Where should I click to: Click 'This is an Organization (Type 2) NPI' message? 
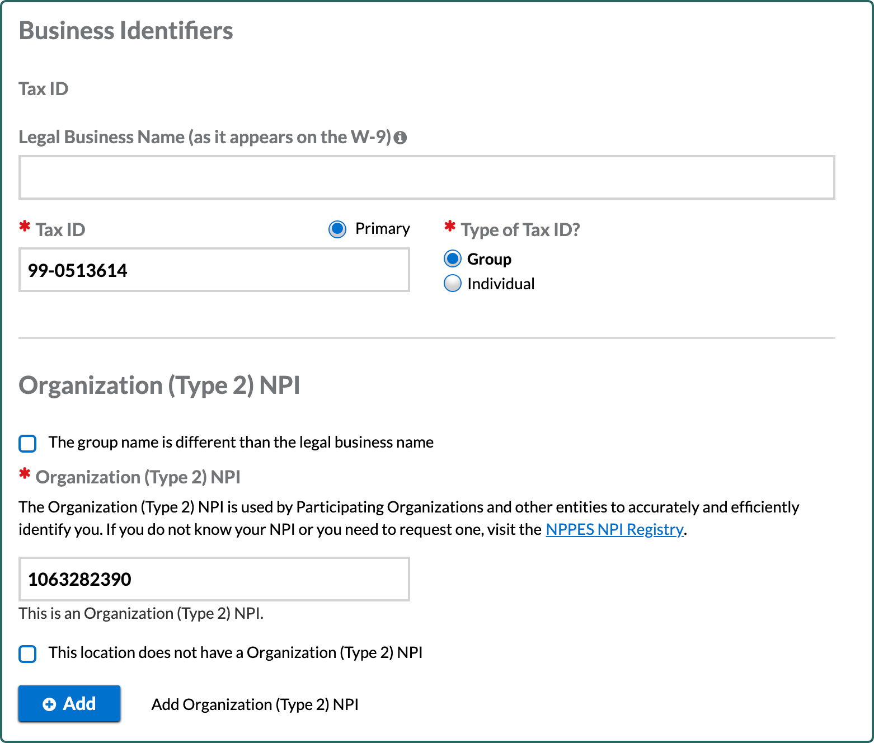pyautogui.click(x=141, y=614)
